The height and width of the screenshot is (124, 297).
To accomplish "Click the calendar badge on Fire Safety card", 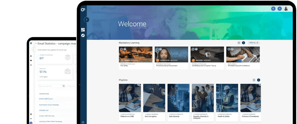I will pyautogui.click(x=125, y=49).
